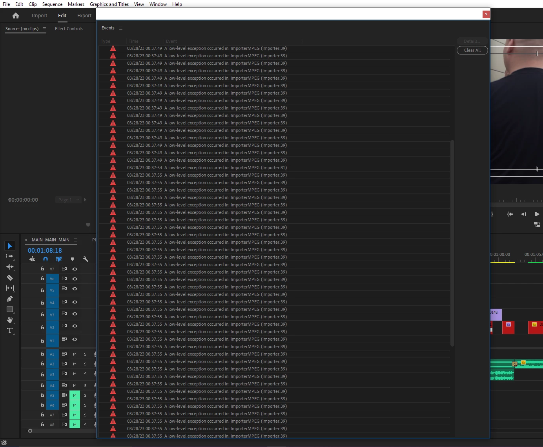Open the Source panel menu
543x447 pixels.
[x=44, y=29]
